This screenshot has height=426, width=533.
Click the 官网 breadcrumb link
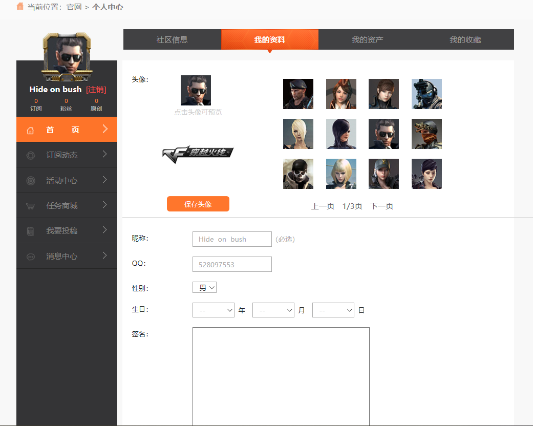click(x=74, y=7)
